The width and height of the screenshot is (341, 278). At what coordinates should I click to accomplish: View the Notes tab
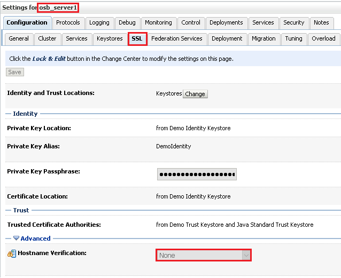pos(321,23)
